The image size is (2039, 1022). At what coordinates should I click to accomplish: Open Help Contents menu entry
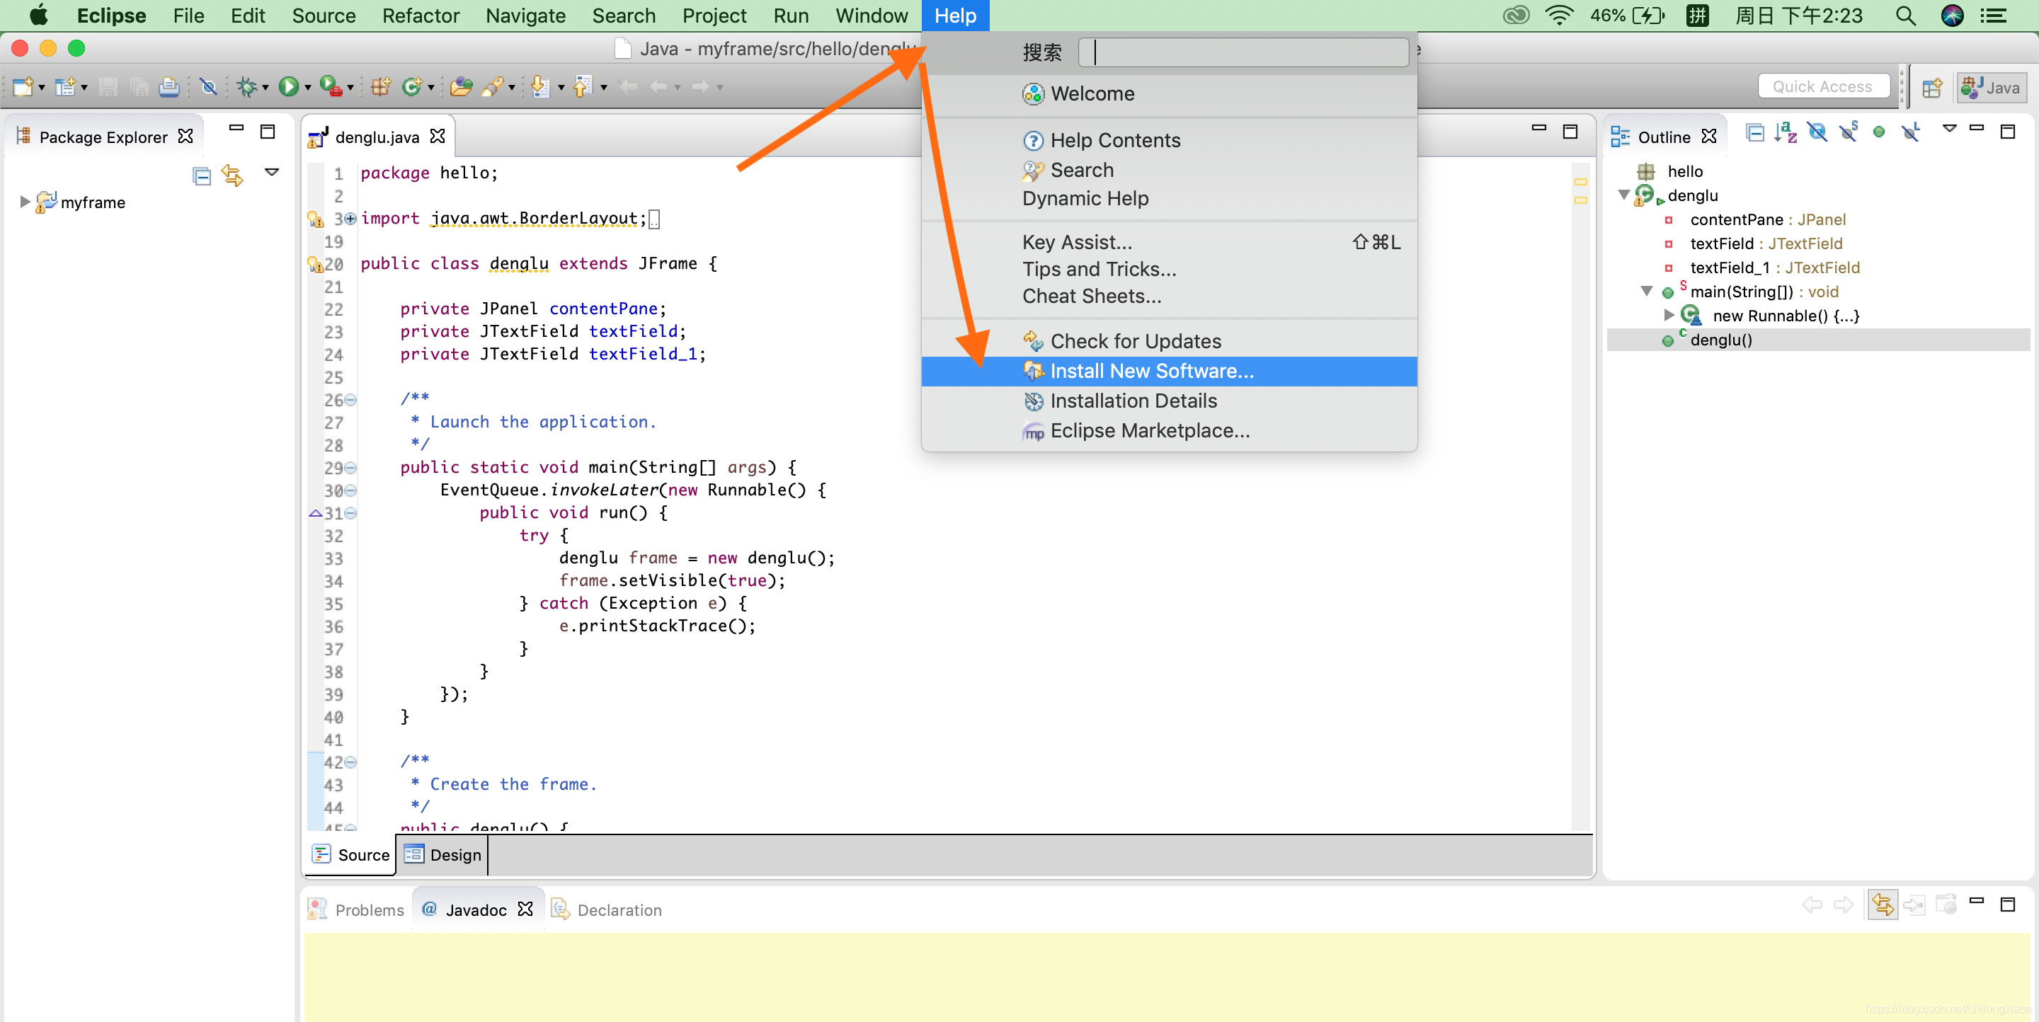tap(1169, 140)
